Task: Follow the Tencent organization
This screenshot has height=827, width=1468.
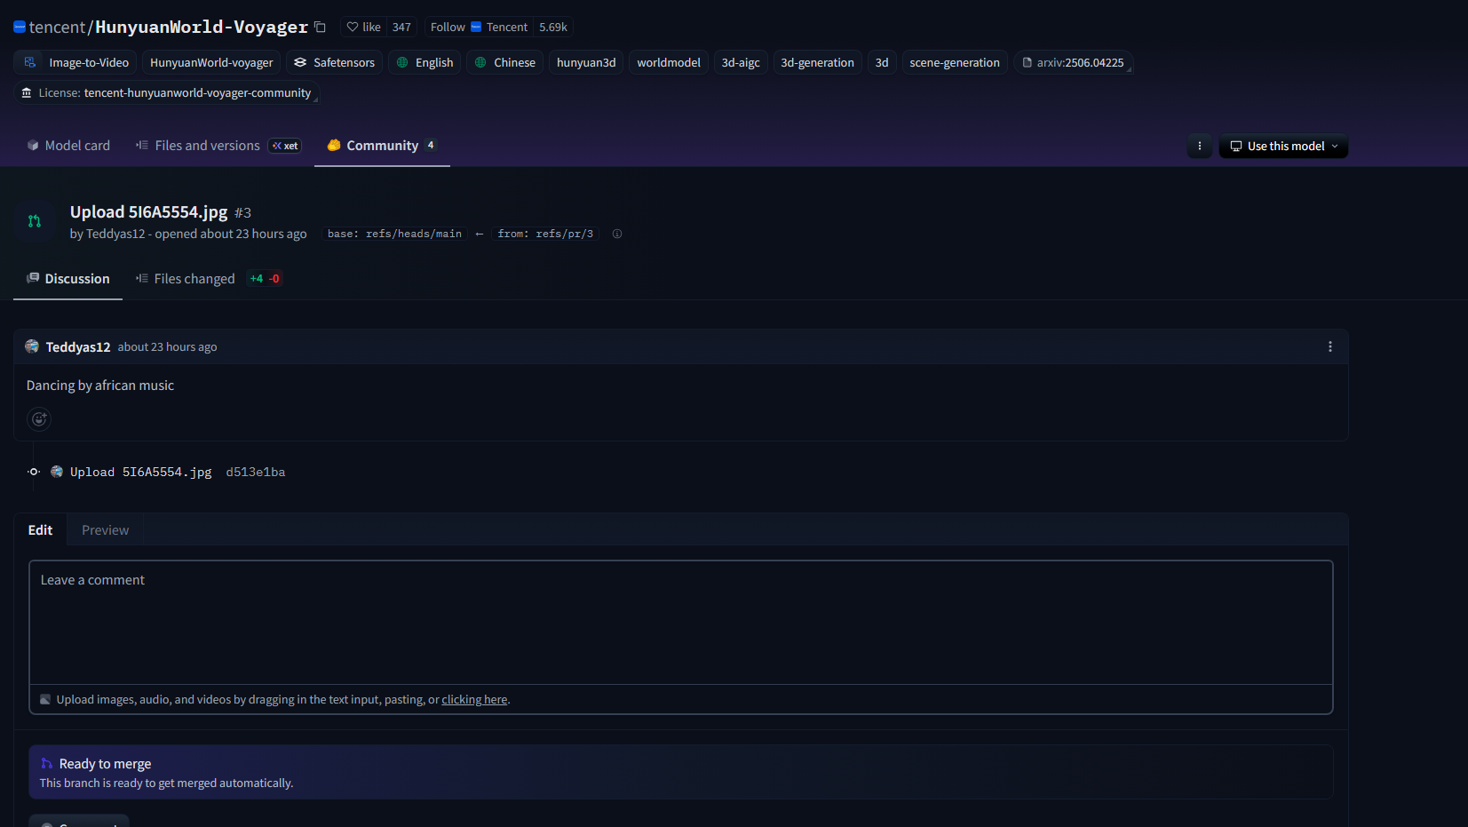Action: click(479, 27)
